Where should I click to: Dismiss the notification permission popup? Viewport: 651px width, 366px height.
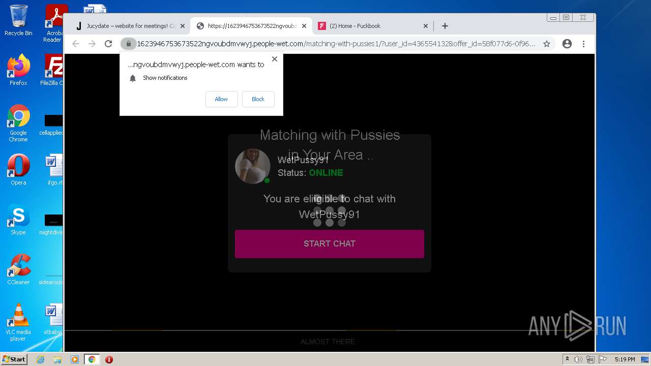(x=275, y=59)
